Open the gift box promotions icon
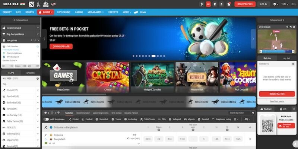The height and width of the screenshot is (149, 298). tap(229, 4)
